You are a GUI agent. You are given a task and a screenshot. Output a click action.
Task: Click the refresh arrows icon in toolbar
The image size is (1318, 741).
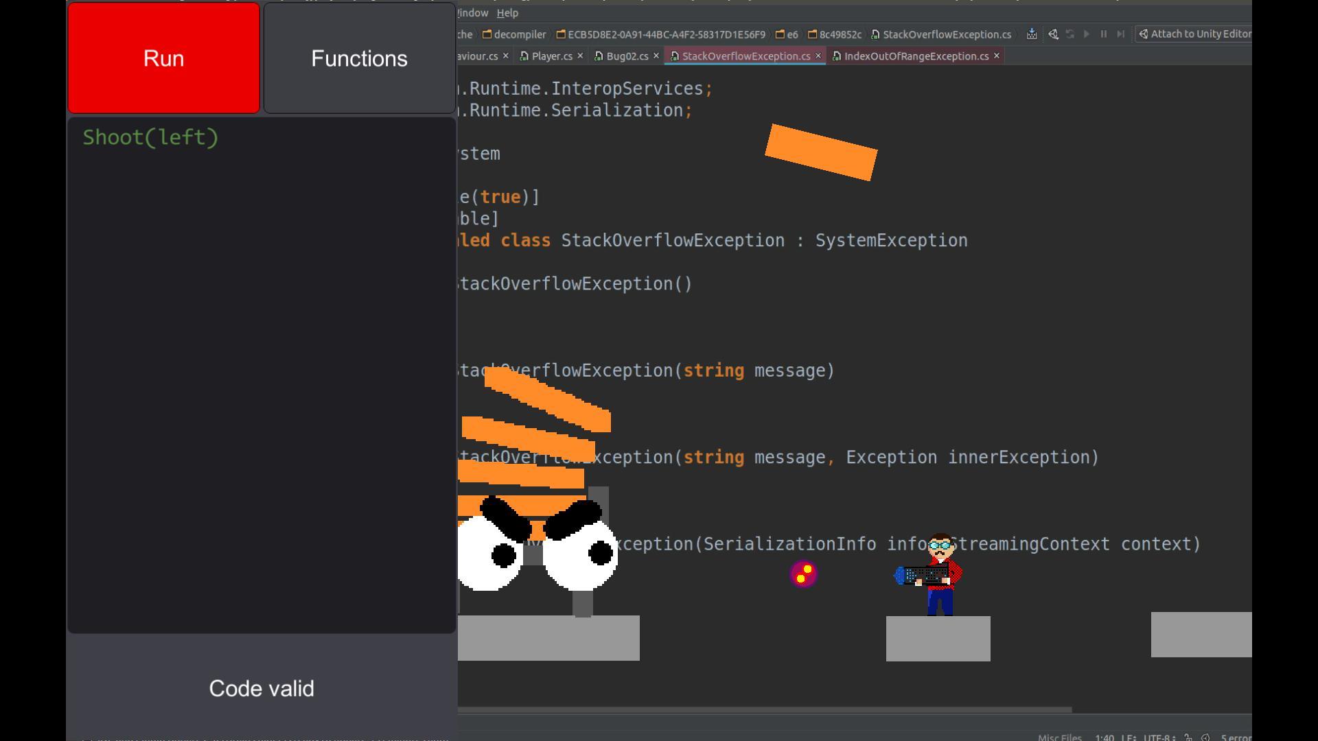1070,34
